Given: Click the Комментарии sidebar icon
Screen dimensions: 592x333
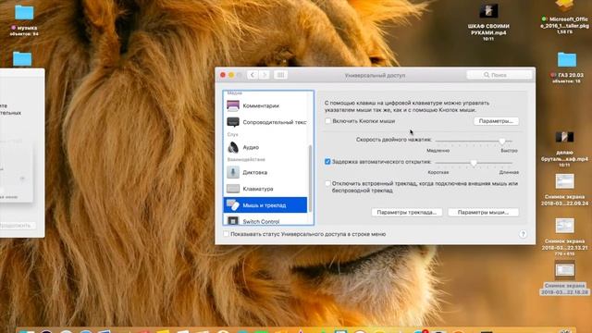Looking at the screenshot, I should [x=233, y=105].
